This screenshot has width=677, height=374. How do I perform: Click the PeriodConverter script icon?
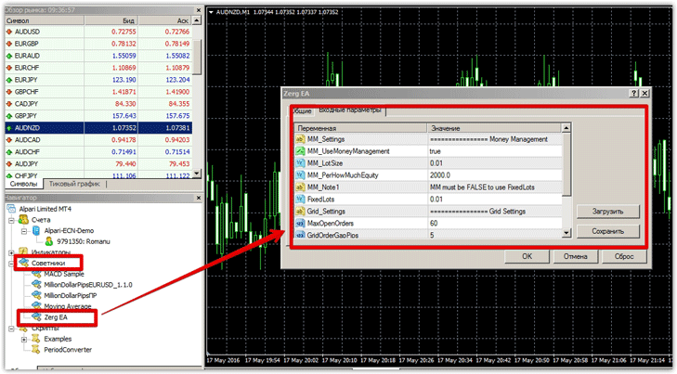36,350
